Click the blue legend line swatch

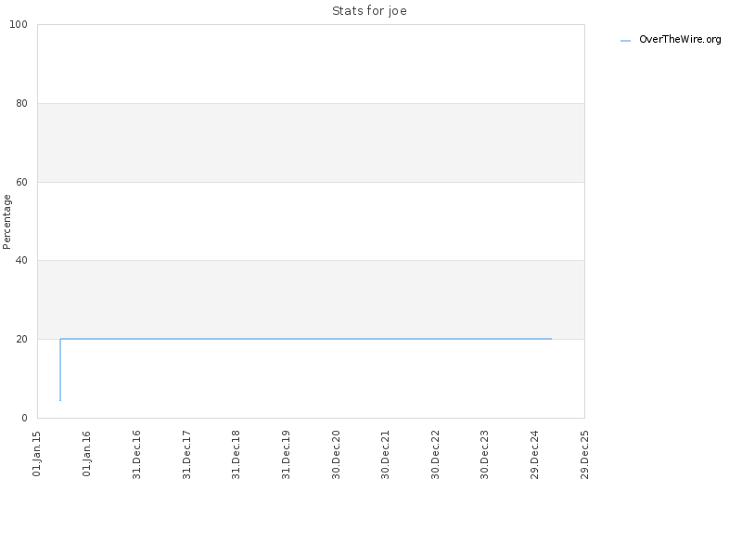[x=625, y=41]
